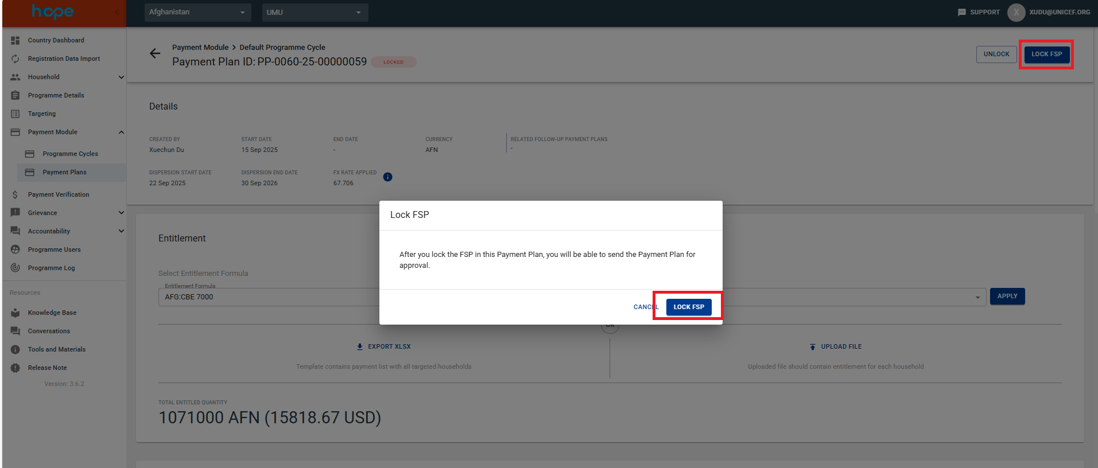Click the user avatar icon

click(1016, 12)
